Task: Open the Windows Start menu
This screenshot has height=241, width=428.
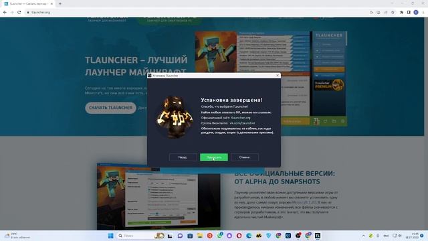Action: (110, 236)
